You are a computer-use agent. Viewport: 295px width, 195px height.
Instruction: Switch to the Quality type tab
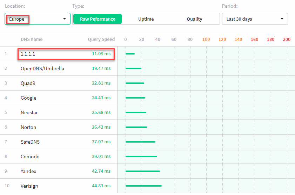194,19
